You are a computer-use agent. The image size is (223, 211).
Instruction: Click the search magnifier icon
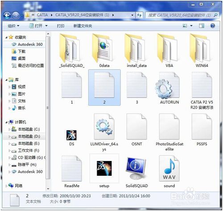click(x=215, y=15)
